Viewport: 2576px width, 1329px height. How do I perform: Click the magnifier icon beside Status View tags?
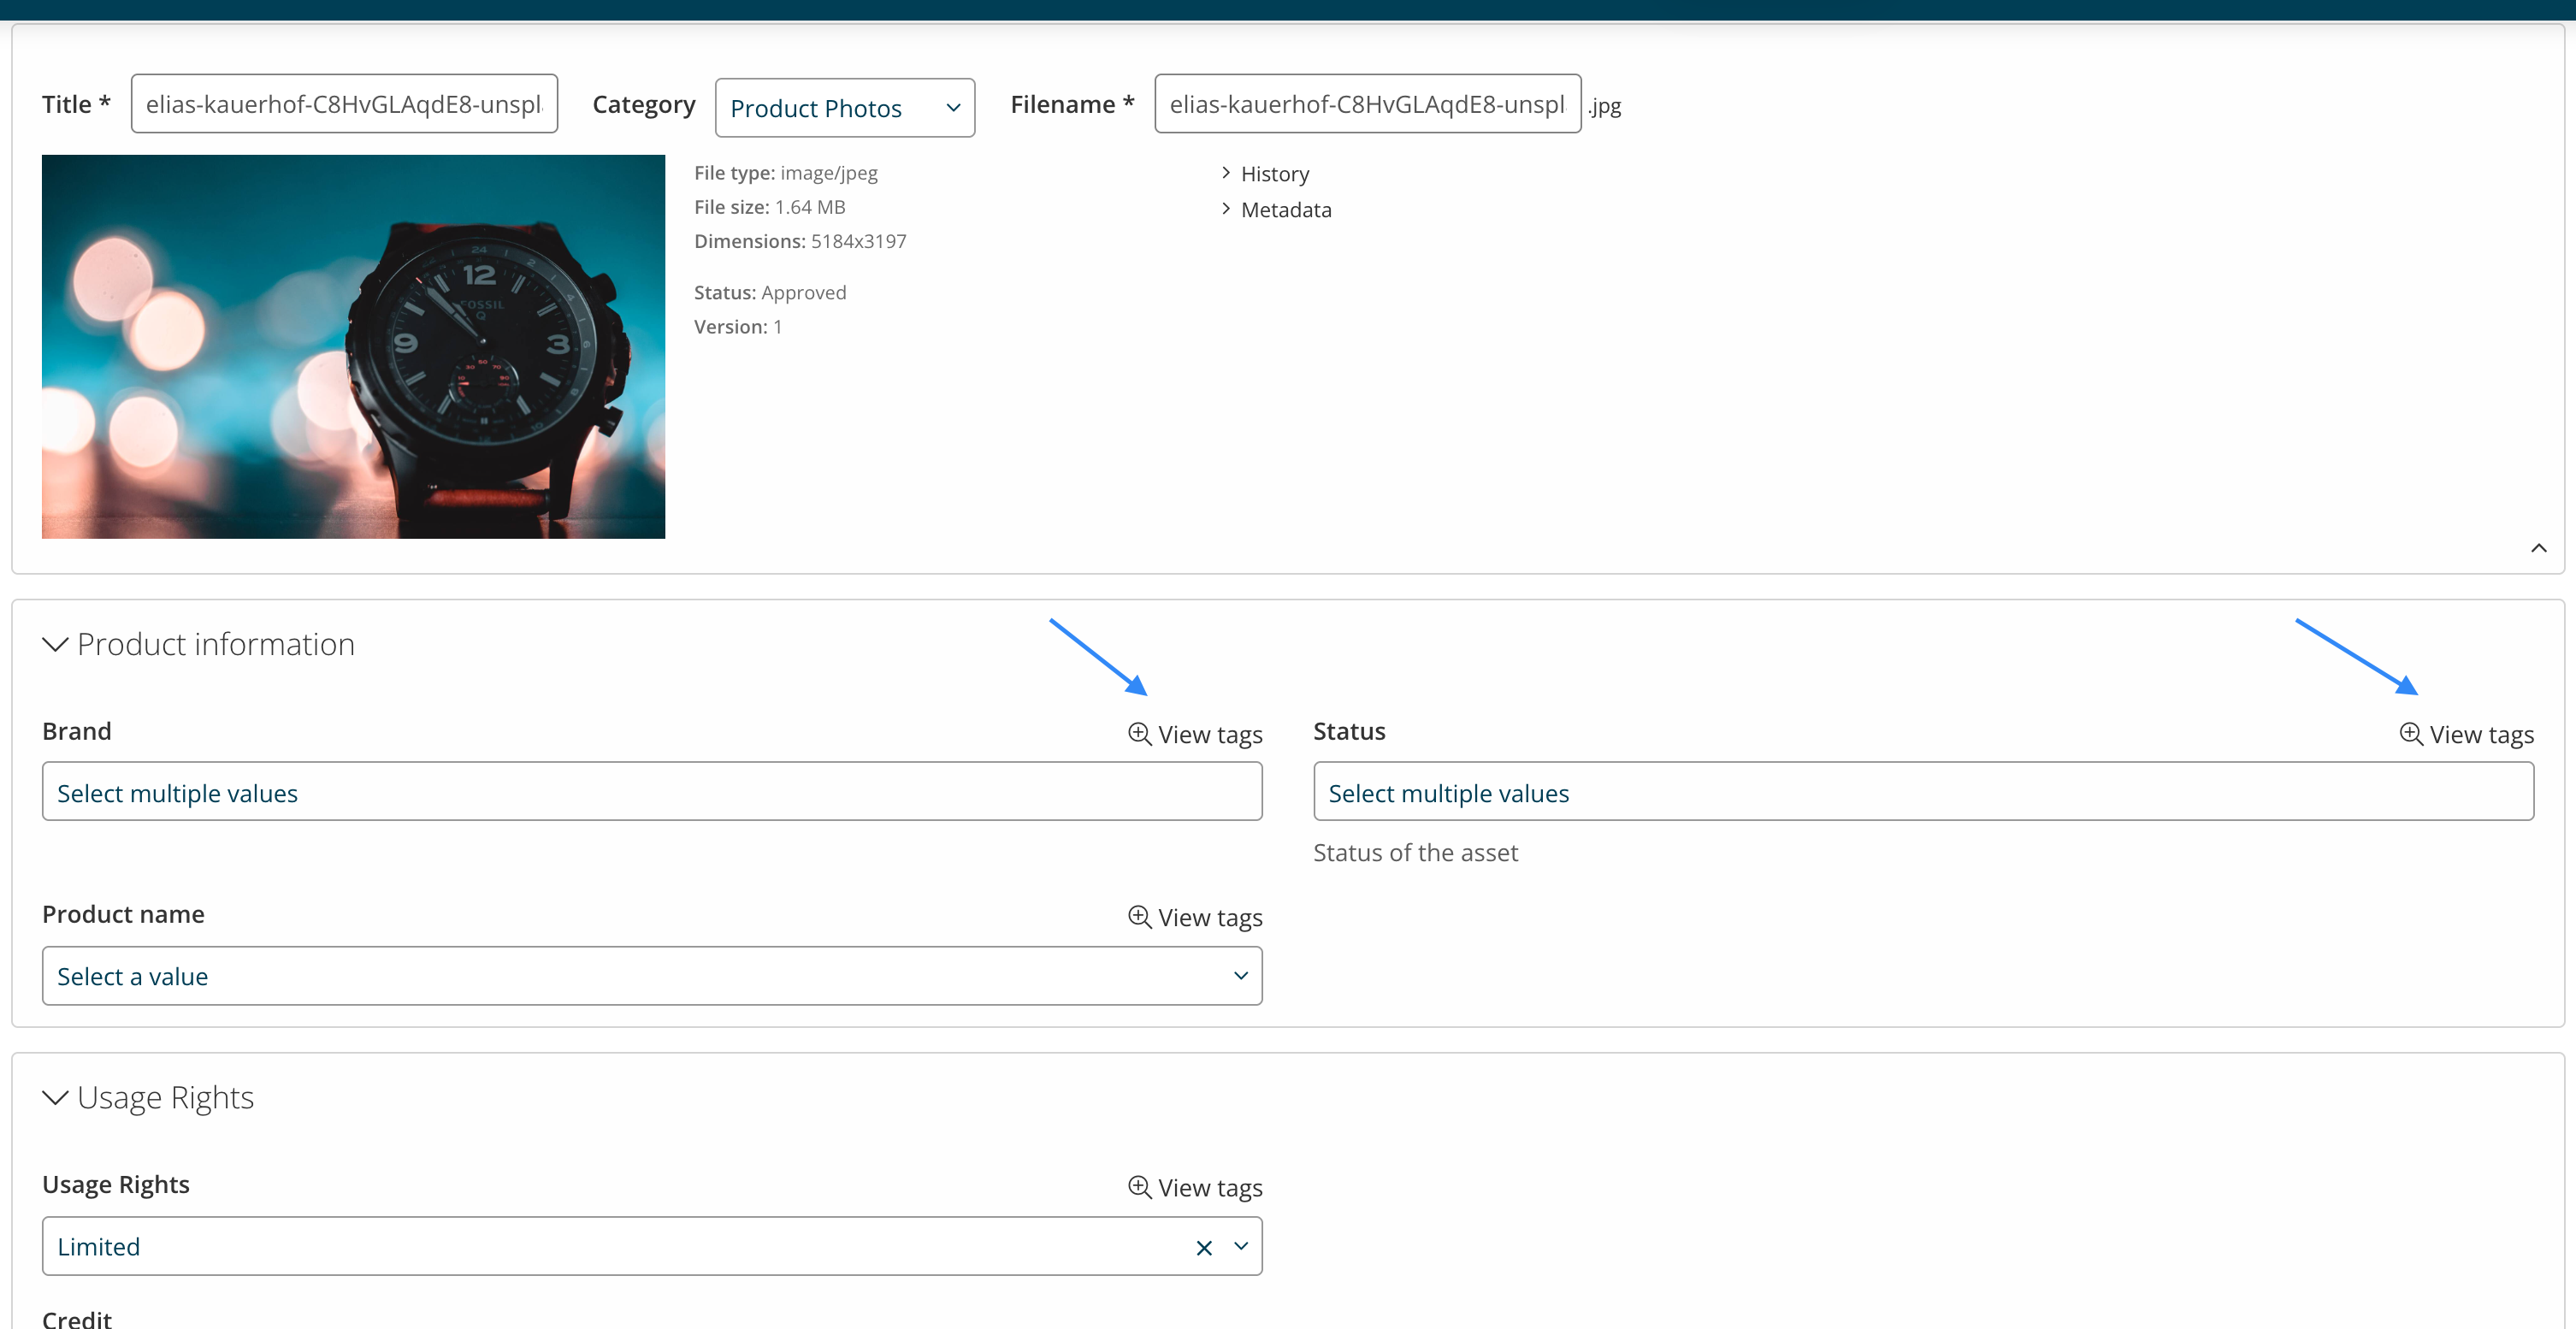(2411, 734)
